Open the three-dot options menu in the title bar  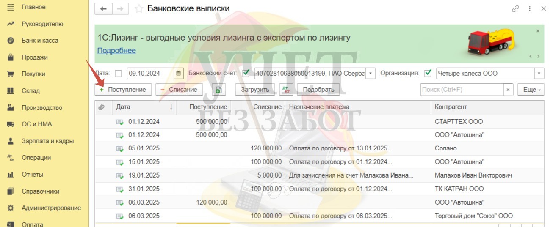[530, 8]
